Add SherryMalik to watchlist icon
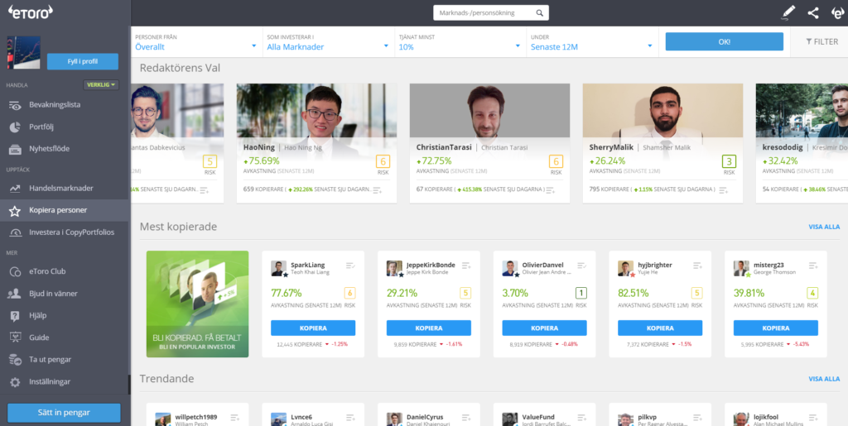Image resolution: width=848 pixels, height=426 pixels. pyautogui.click(x=723, y=190)
